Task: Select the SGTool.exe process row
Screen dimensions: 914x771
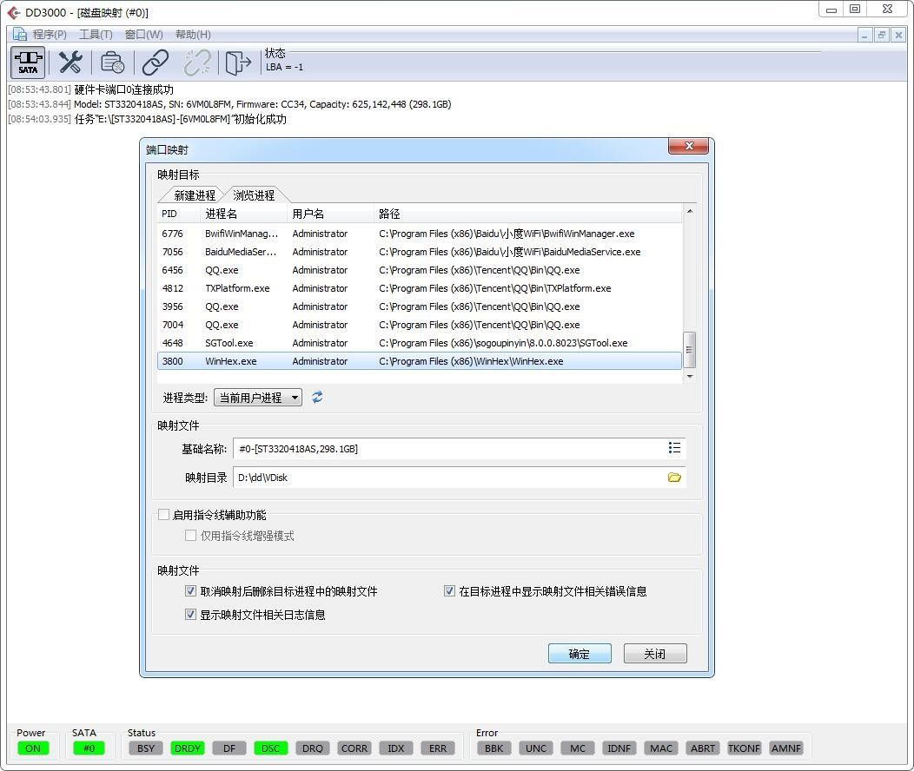Action: point(420,343)
